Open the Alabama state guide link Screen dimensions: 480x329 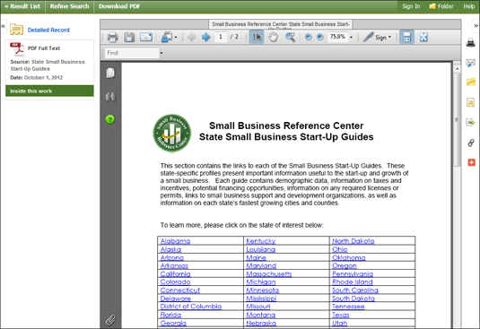[x=175, y=241]
